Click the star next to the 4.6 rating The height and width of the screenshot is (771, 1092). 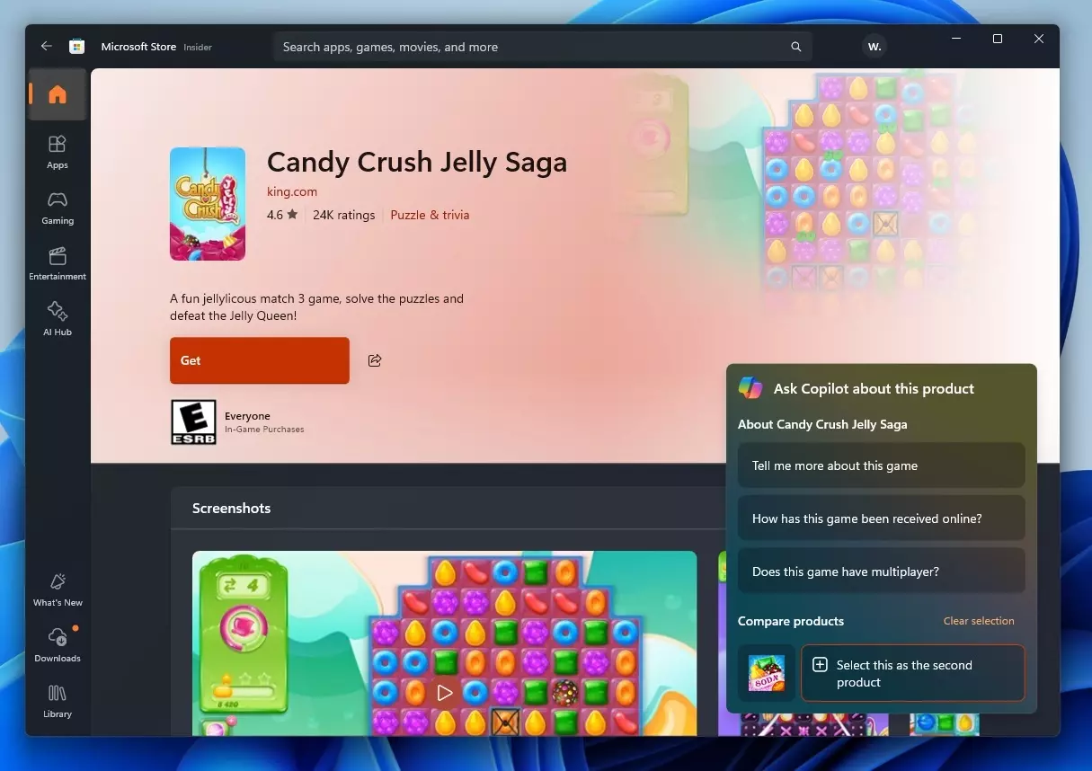pos(292,215)
